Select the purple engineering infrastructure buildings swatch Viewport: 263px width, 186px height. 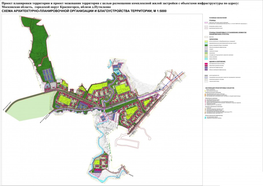click(x=206, y=70)
